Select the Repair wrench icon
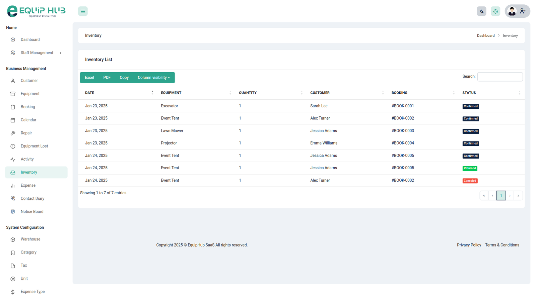Screen dimensions: 536x301 coord(13,133)
